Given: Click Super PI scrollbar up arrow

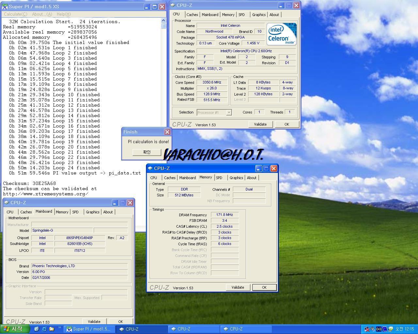Looking at the screenshot, I should (x=164, y=21).
